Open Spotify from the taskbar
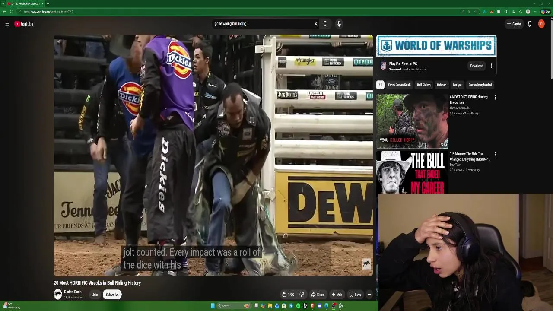 pos(298,306)
